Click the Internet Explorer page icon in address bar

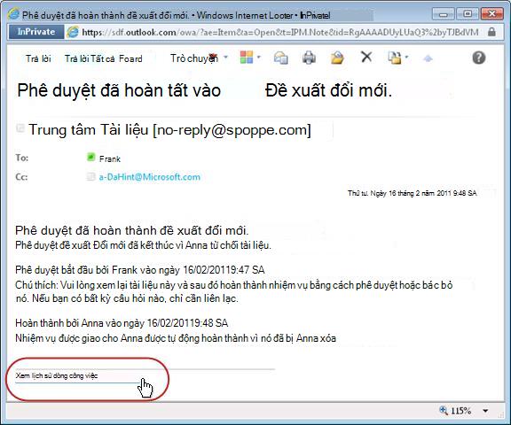73,32
